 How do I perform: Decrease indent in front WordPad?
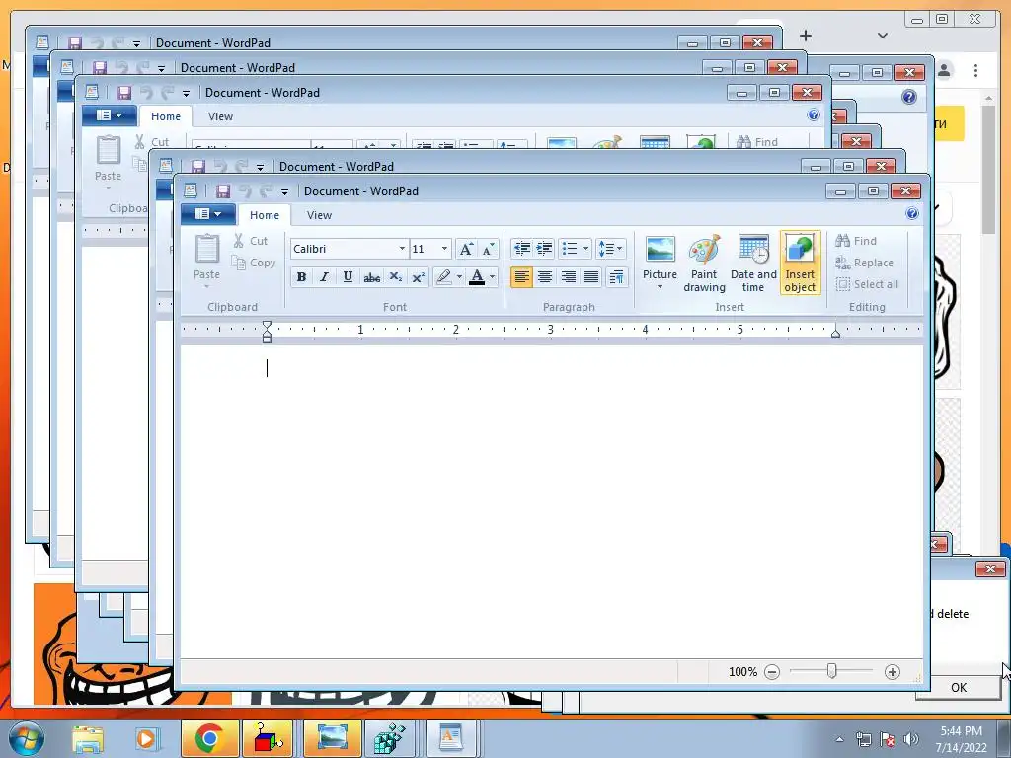tap(521, 248)
